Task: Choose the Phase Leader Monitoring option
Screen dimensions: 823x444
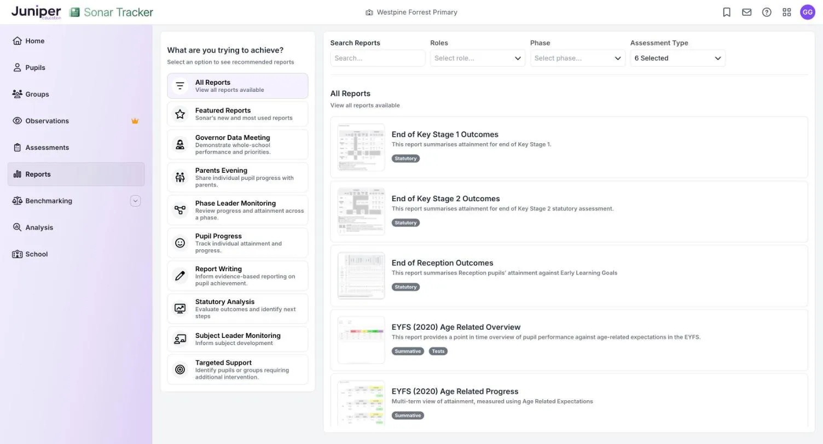Action: point(237,210)
